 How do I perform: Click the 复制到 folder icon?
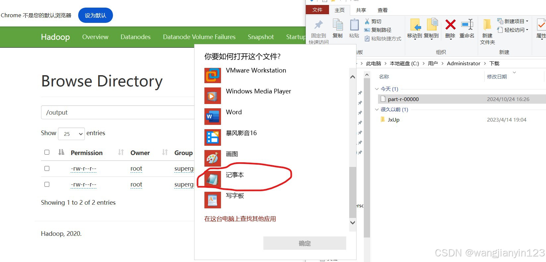432,25
